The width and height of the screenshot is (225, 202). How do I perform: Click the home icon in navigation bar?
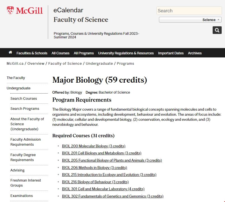(10, 52)
